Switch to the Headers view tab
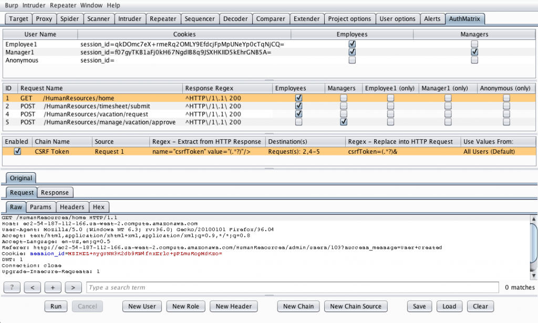 point(71,207)
